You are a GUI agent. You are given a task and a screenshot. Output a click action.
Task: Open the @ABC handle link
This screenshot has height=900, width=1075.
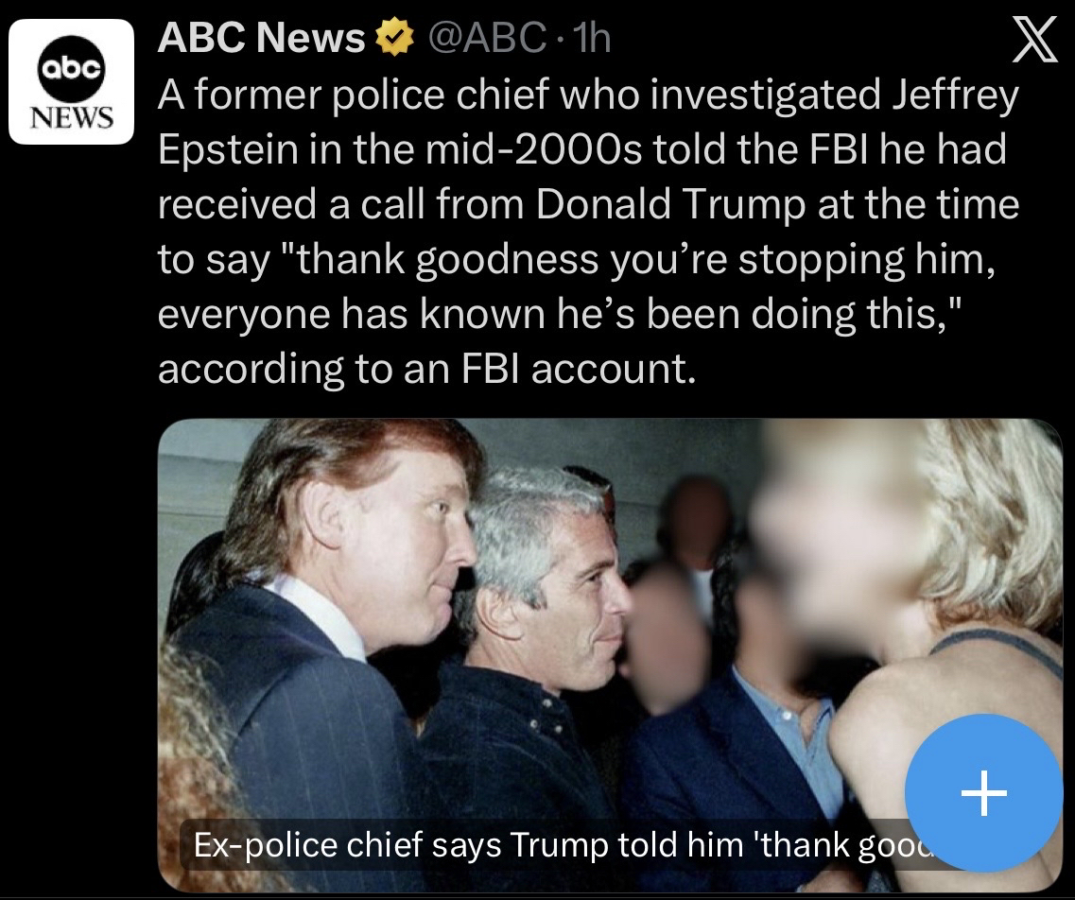[488, 37]
